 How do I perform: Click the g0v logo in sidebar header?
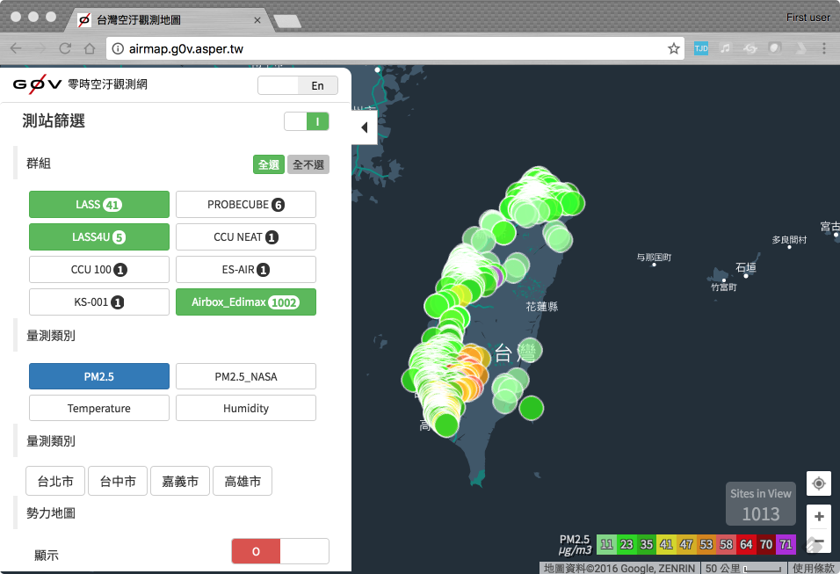coord(37,84)
